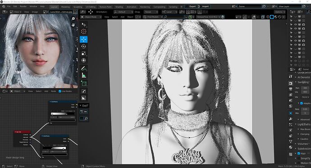Disable the Hair checkbox in render properties

[x=299, y=153]
